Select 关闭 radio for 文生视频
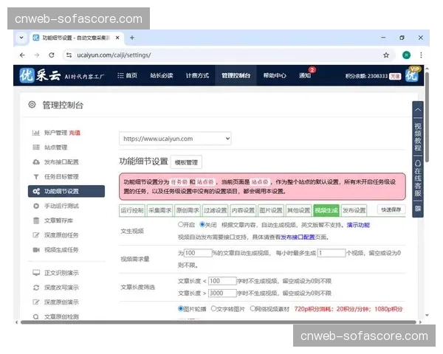The width and height of the screenshot is (443, 354). point(202,225)
